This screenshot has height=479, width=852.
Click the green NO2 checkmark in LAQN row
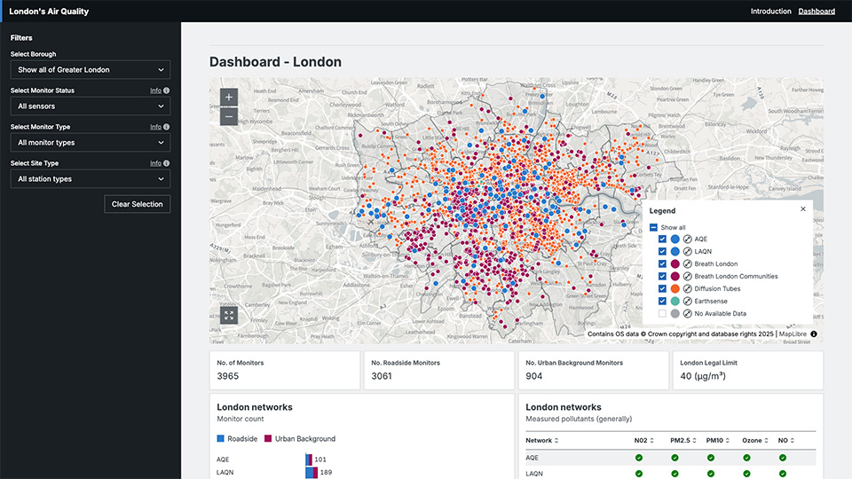[639, 474]
